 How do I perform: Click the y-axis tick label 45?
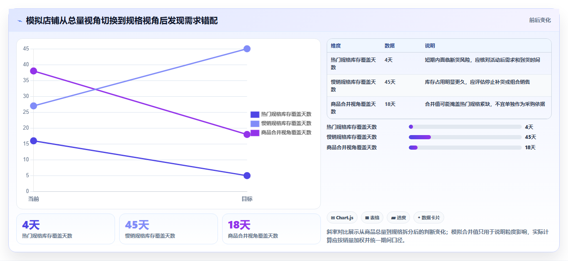pyautogui.click(x=26, y=49)
